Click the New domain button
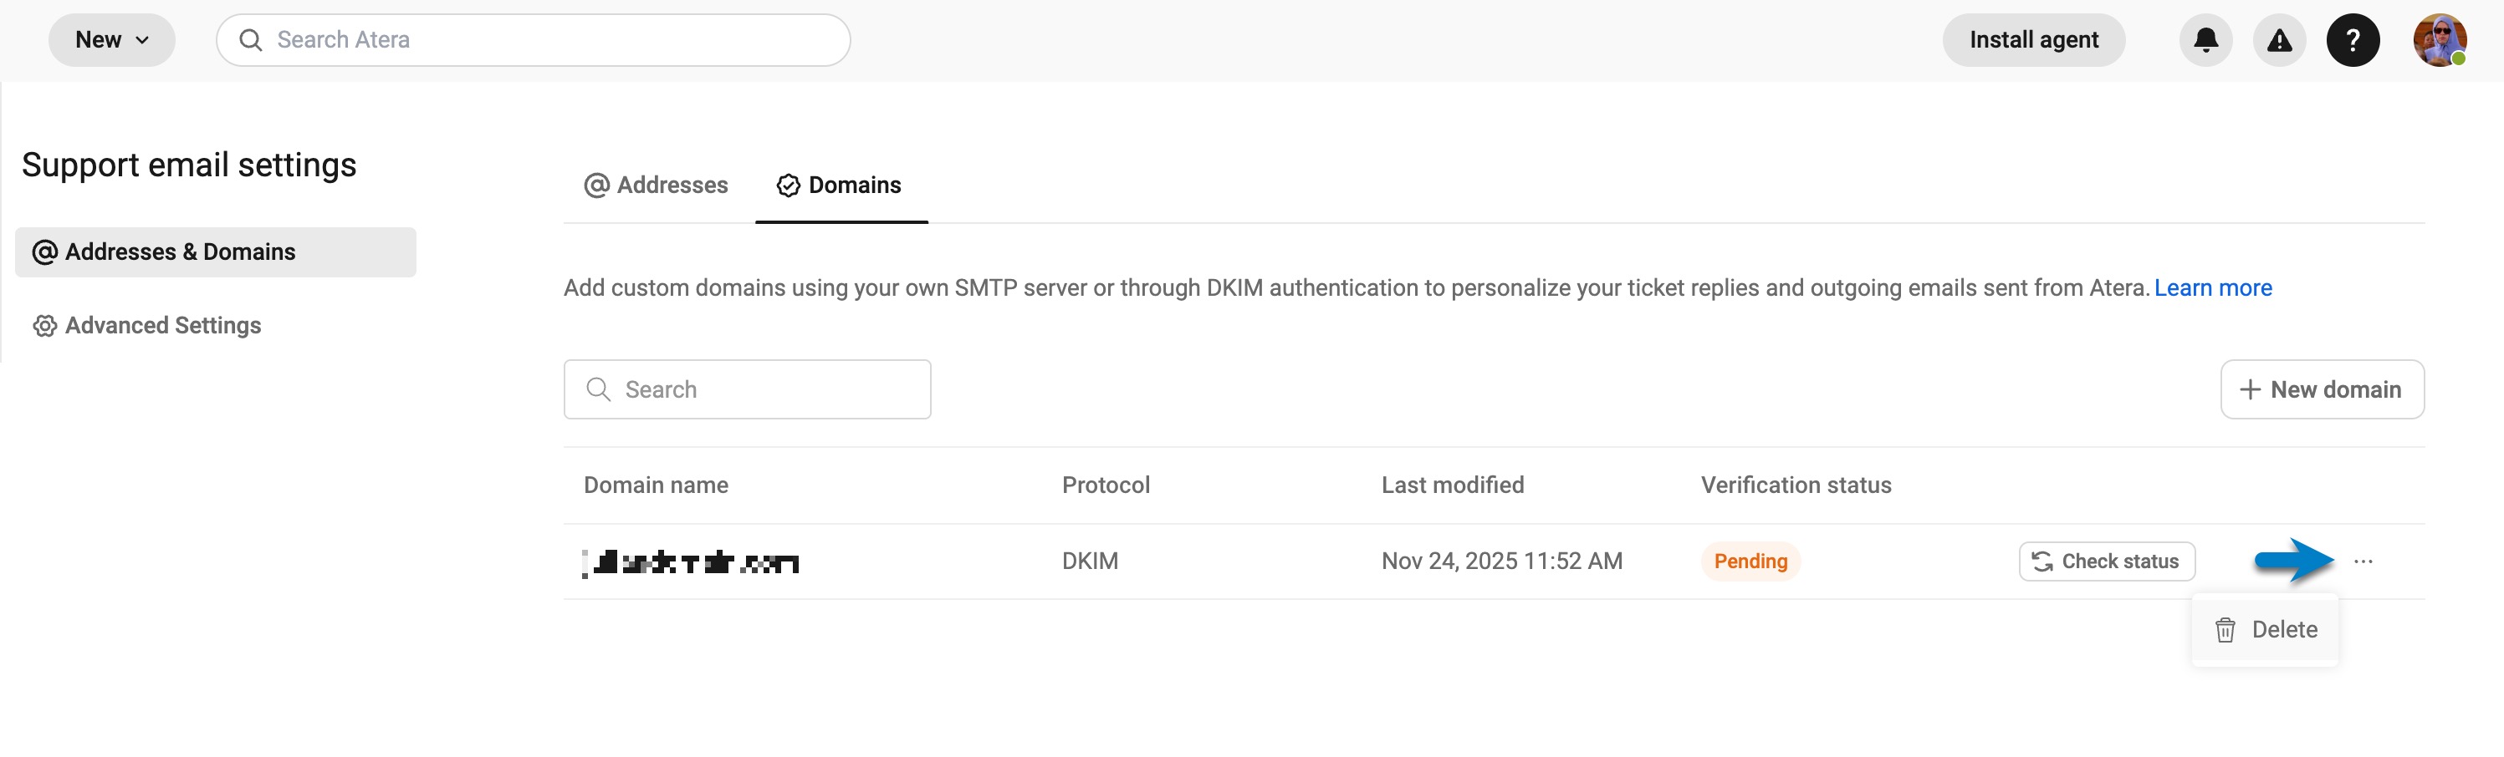Image resolution: width=2504 pixels, height=757 pixels. (2321, 389)
